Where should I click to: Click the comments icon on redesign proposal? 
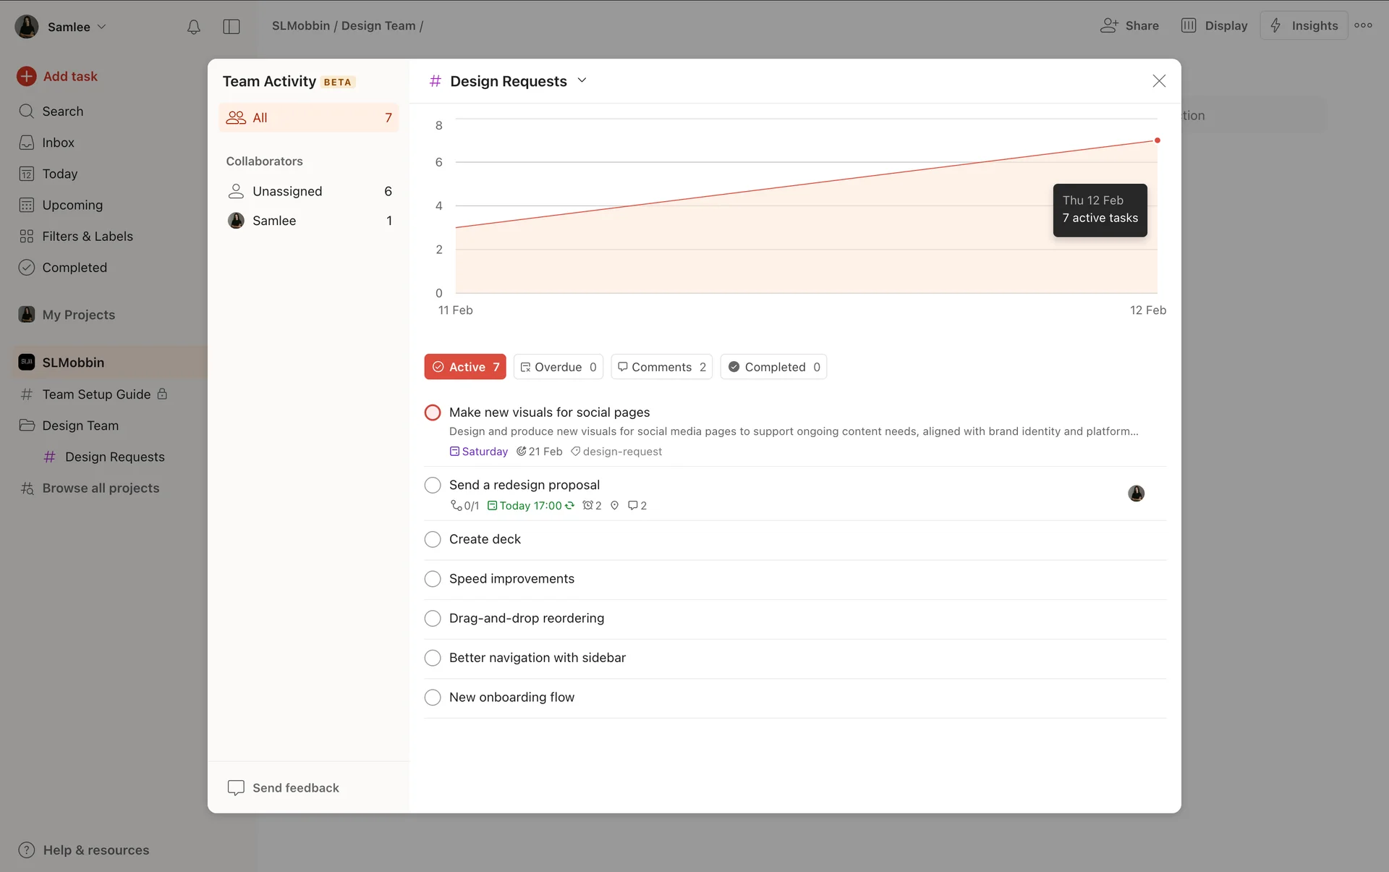pos(633,506)
